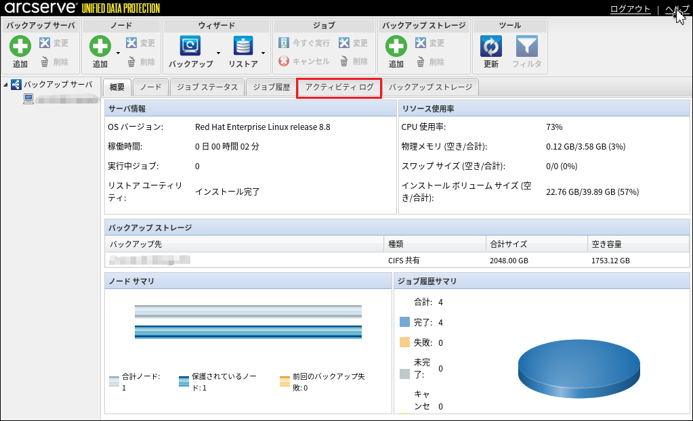Click the blue Completed legend swatch

[x=405, y=322]
